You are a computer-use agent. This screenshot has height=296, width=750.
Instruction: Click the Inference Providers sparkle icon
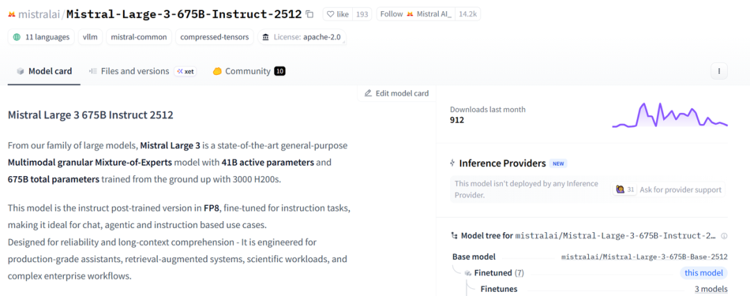click(x=453, y=164)
